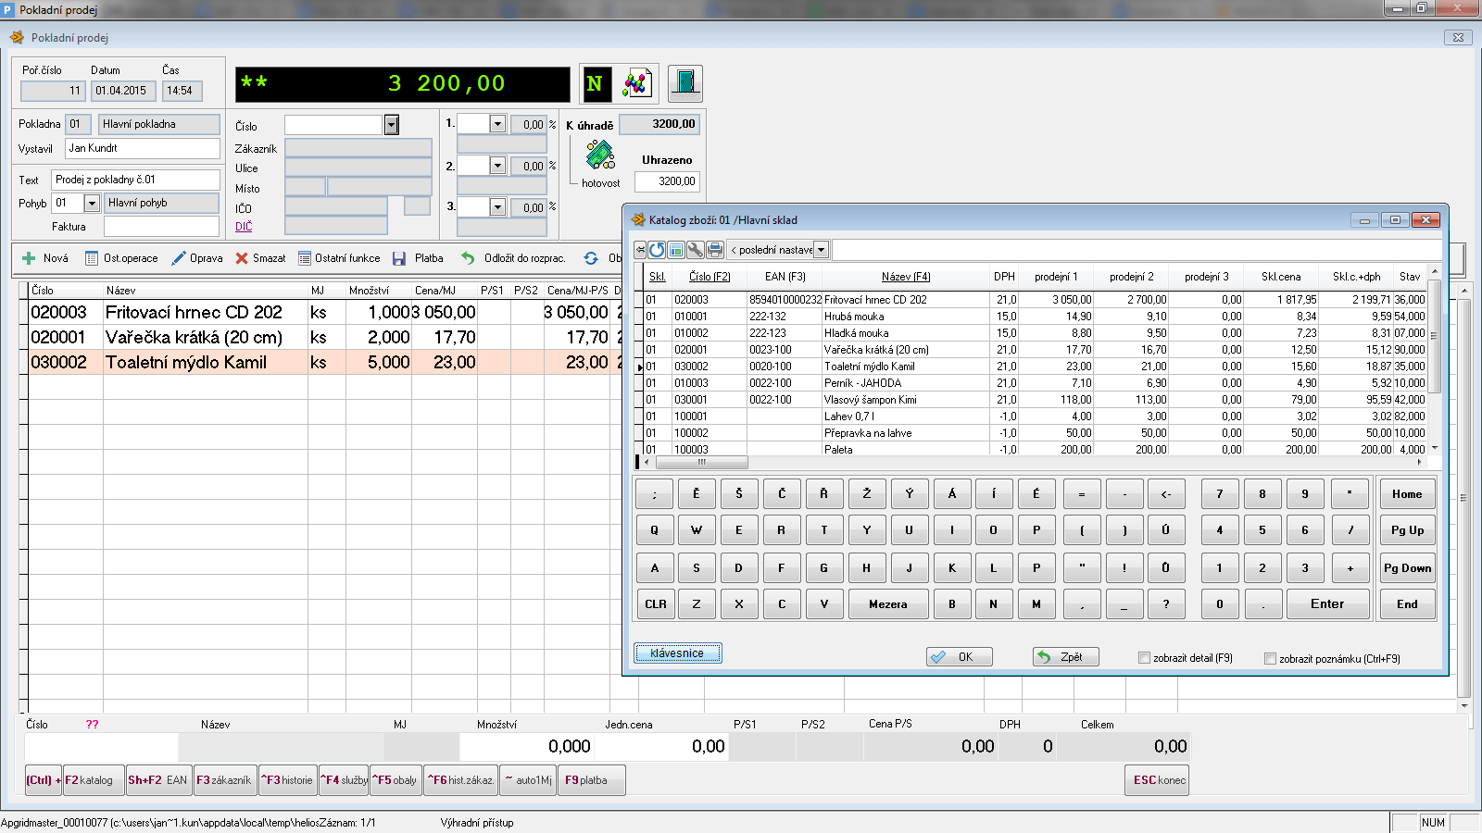
Task: Enable the zobrazit detail (F9) checkbox
Action: 1144,658
